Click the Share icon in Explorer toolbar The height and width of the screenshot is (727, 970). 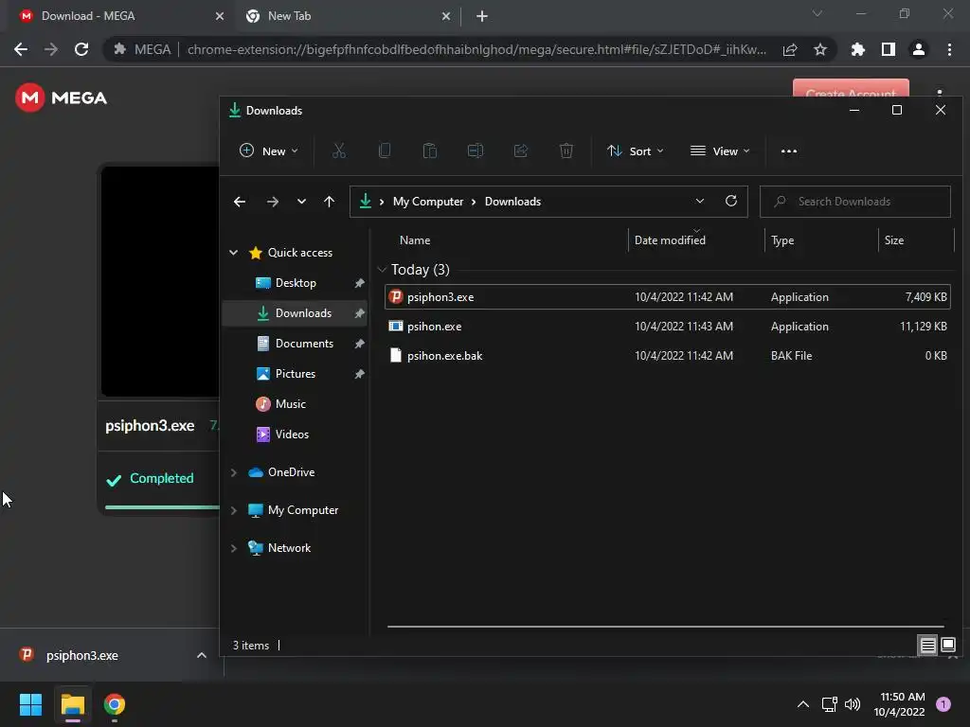pyautogui.click(x=521, y=151)
